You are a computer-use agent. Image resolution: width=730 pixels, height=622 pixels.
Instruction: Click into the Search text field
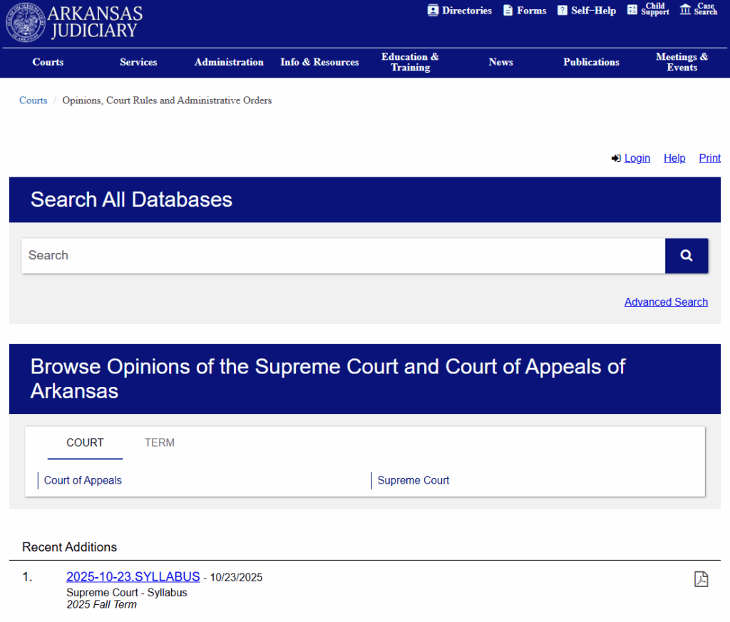[342, 256]
